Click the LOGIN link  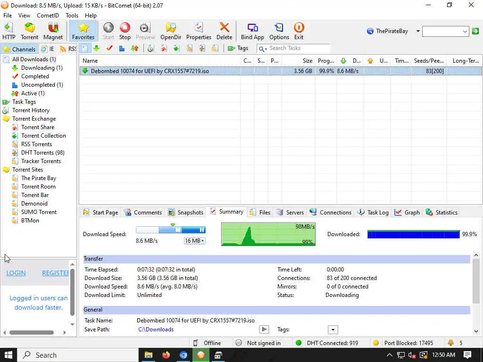(16, 273)
